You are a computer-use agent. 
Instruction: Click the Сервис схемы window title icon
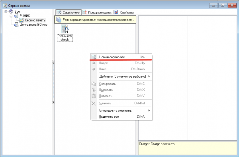click(5, 6)
